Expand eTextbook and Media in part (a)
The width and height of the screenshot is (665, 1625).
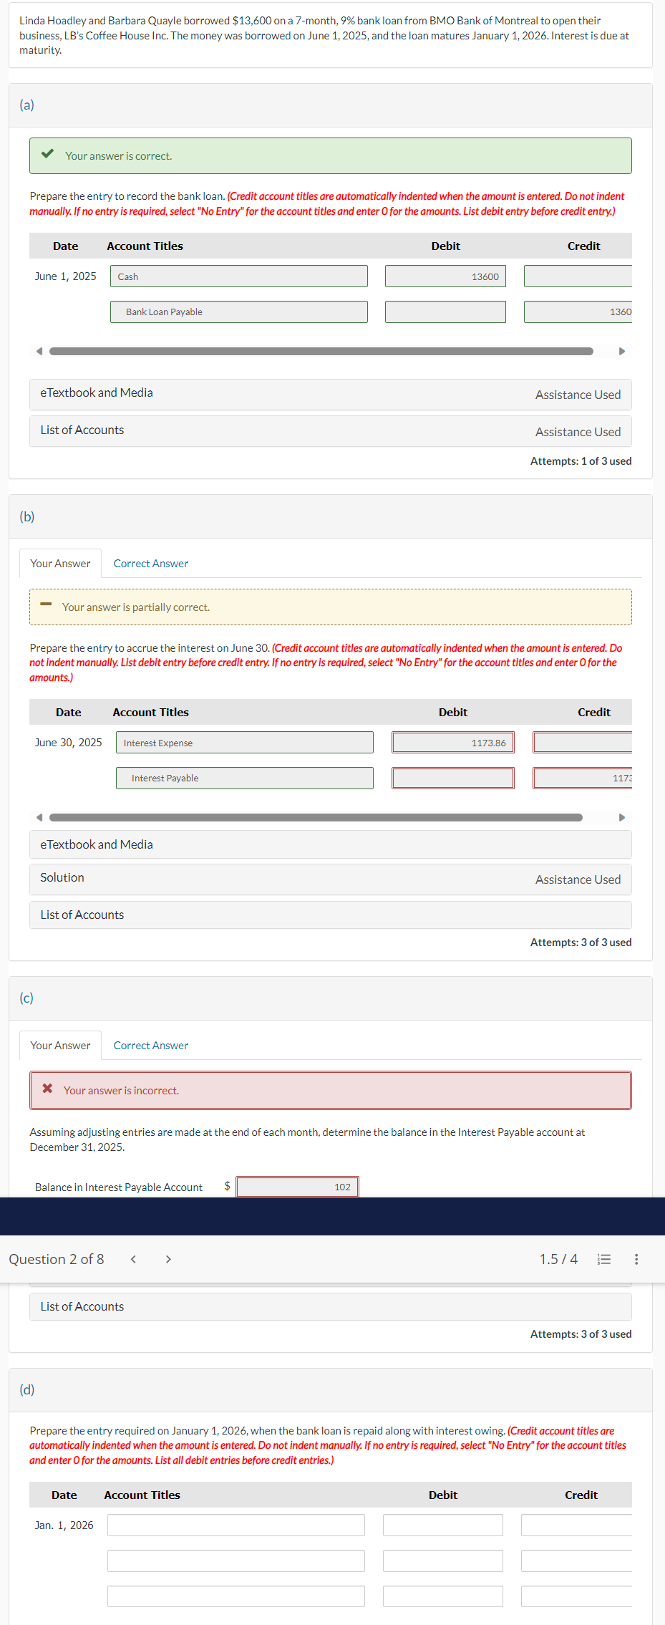(x=96, y=392)
